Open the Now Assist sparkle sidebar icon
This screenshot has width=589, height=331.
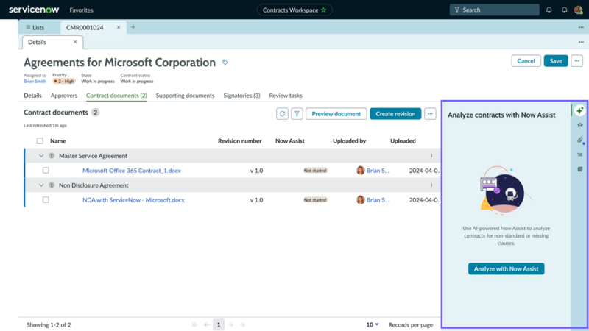tap(579, 110)
